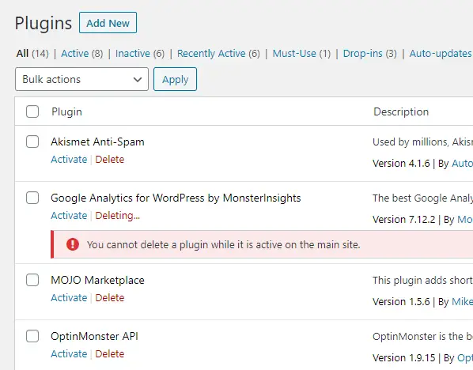Delete the OptinMonster API plugin
The height and width of the screenshot is (370, 473).
coord(110,353)
